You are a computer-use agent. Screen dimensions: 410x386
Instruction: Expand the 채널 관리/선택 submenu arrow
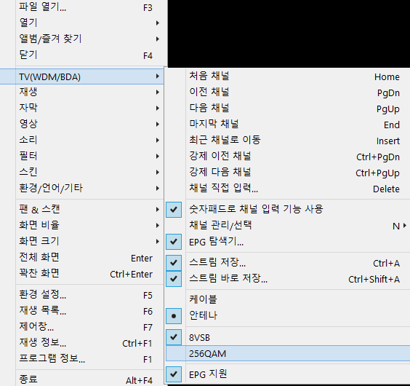pos(405,225)
